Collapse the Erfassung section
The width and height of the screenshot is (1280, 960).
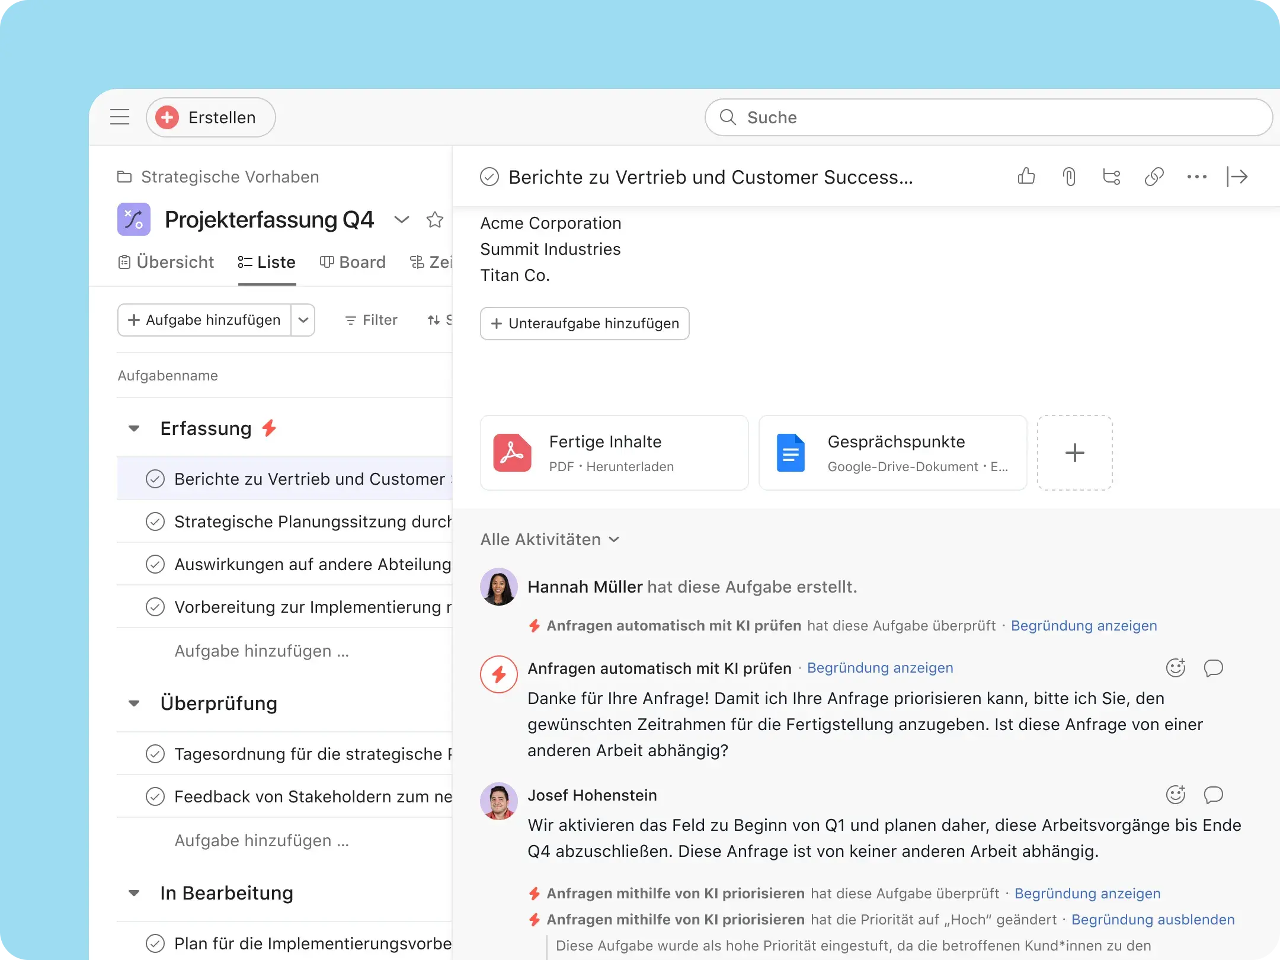[x=135, y=428]
